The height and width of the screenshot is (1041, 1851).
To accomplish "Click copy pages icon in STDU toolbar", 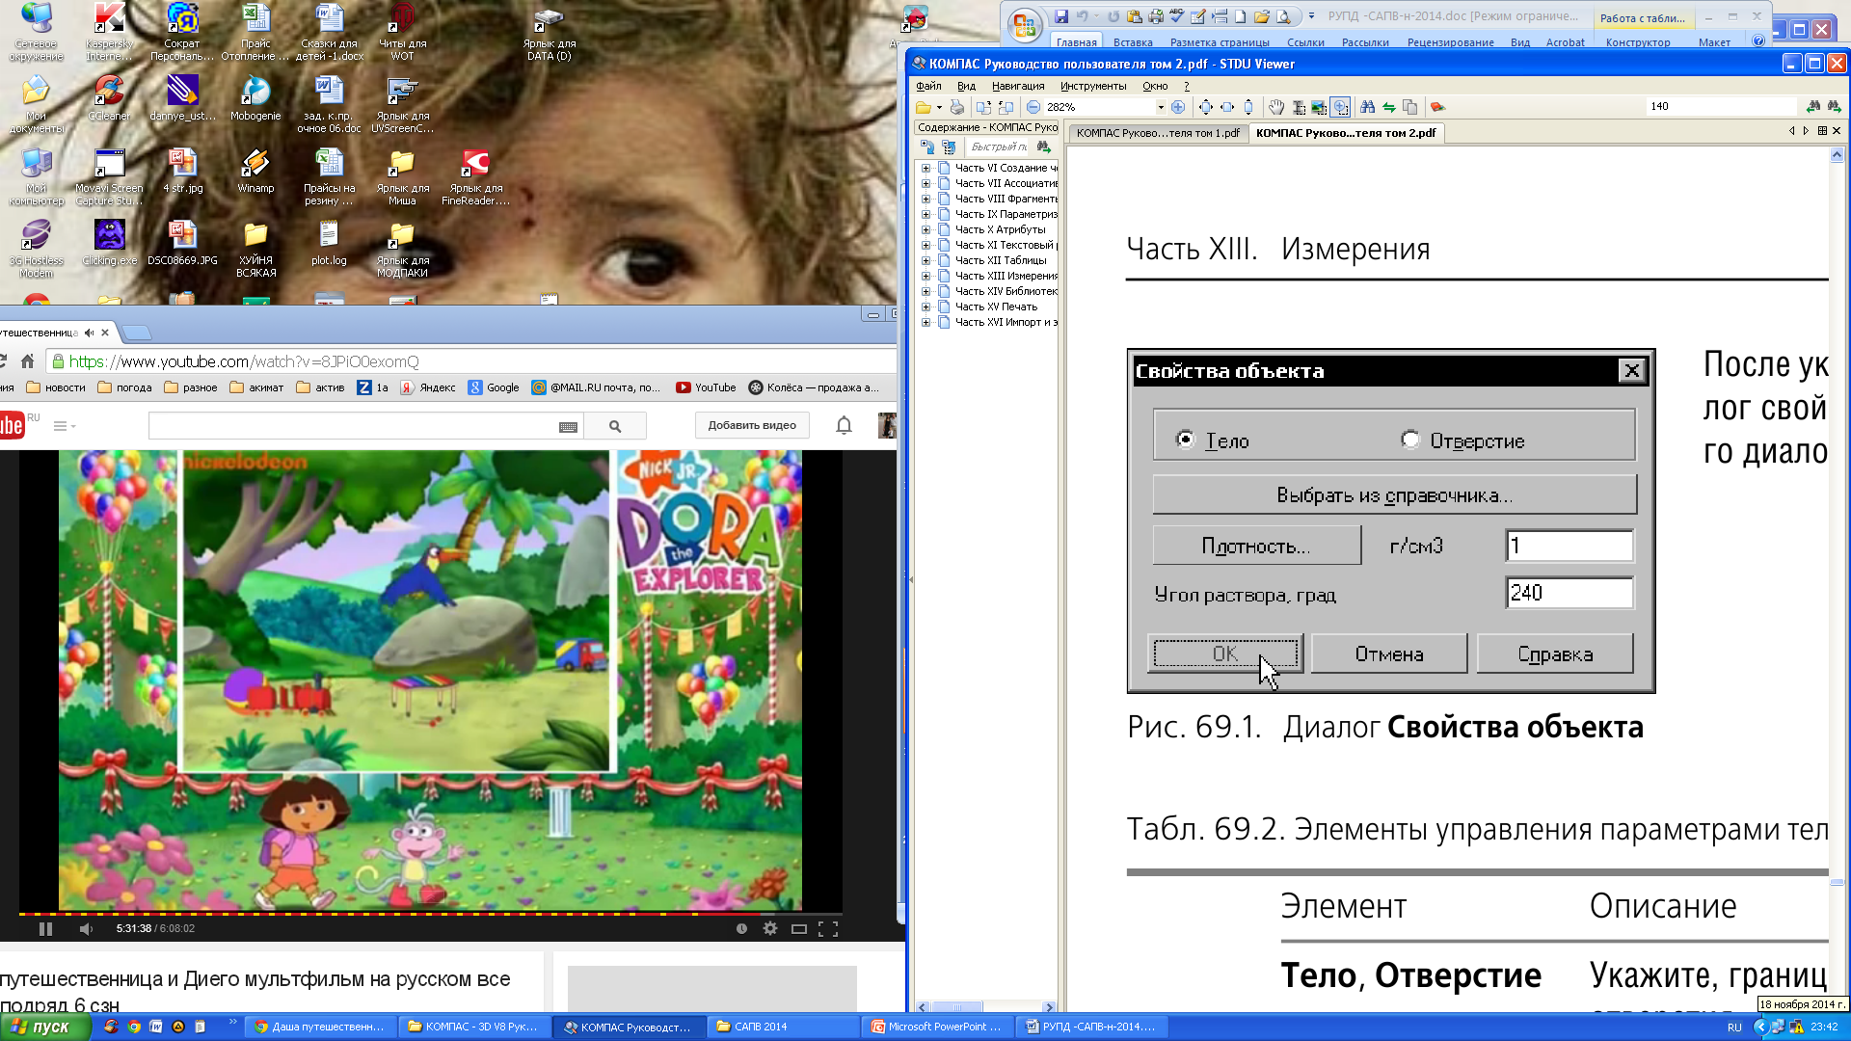I will click(1410, 107).
